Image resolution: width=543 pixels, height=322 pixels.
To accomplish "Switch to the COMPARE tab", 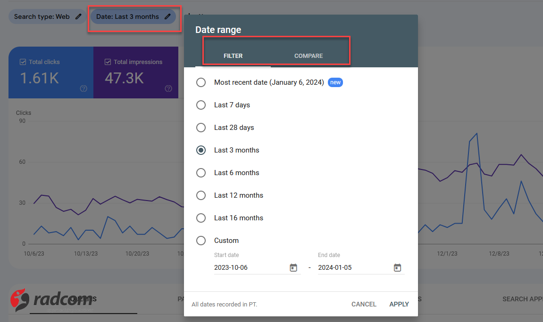I will 309,56.
